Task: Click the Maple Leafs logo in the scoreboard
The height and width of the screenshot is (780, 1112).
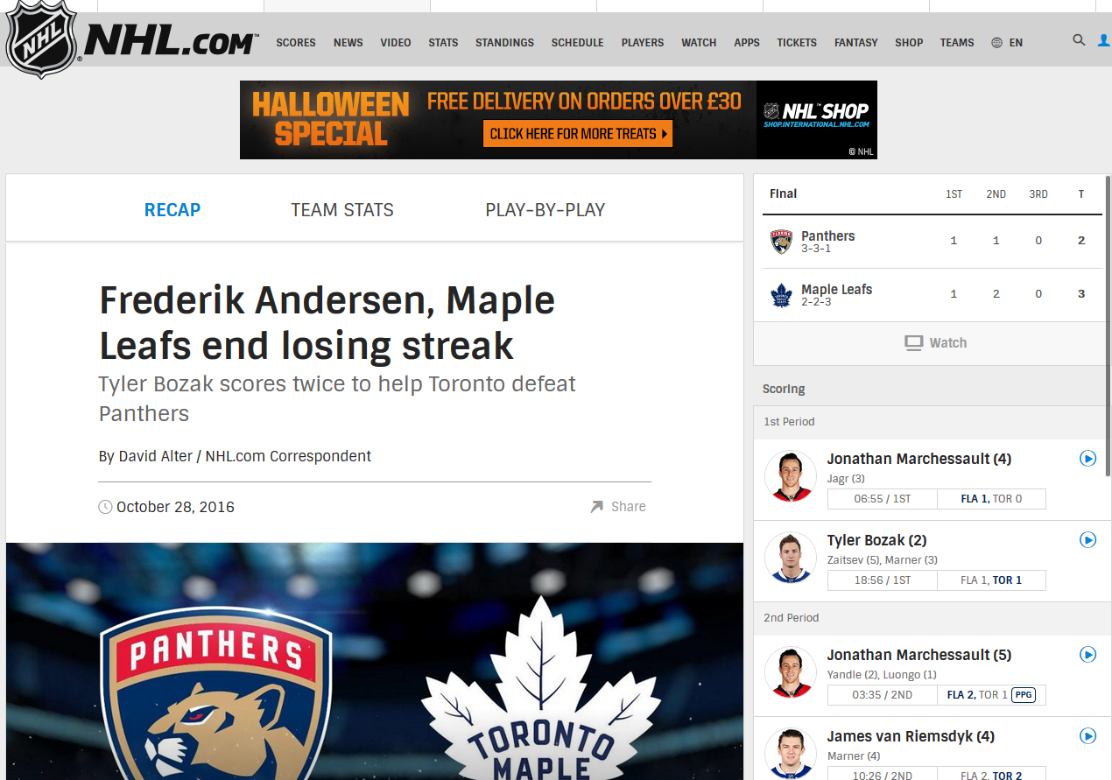Action: (x=781, y=295)
